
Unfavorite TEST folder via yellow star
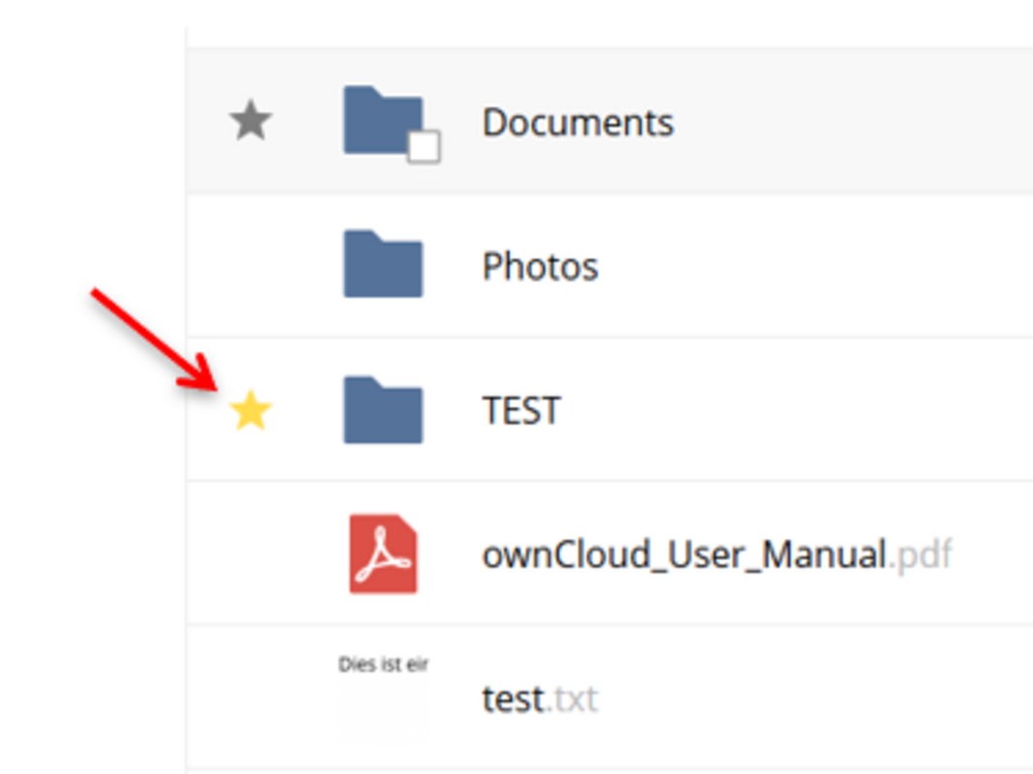pos(251,412)
